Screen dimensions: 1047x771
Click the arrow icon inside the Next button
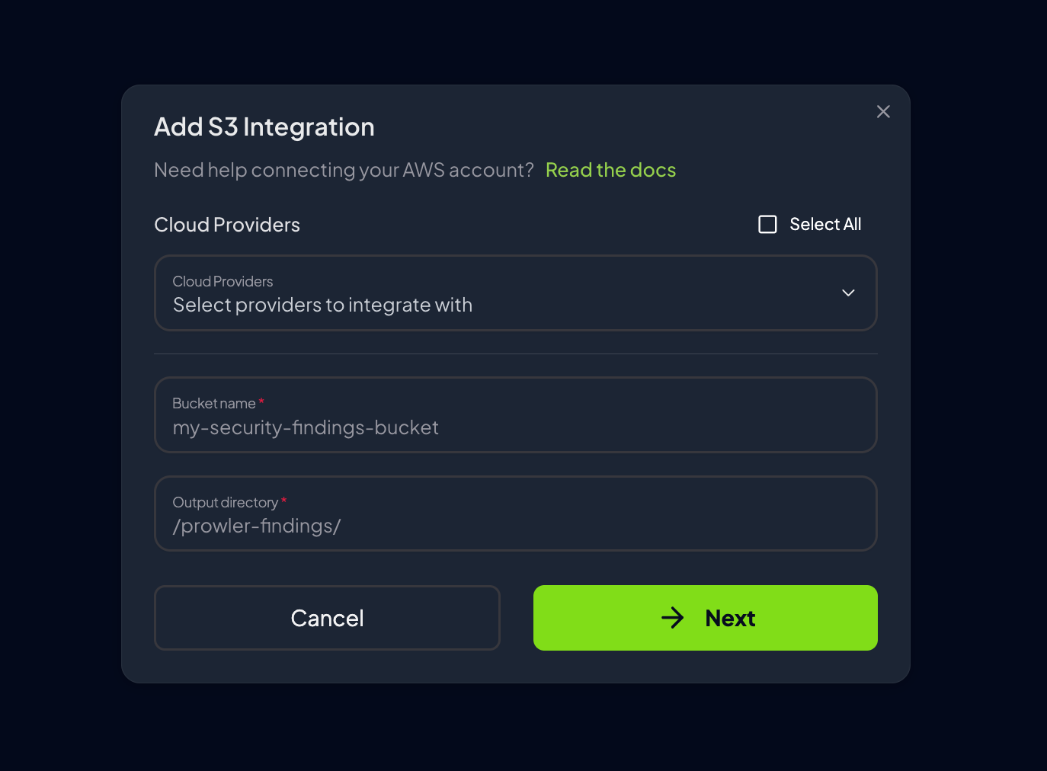pyautogui.click(x=674, y=618)
